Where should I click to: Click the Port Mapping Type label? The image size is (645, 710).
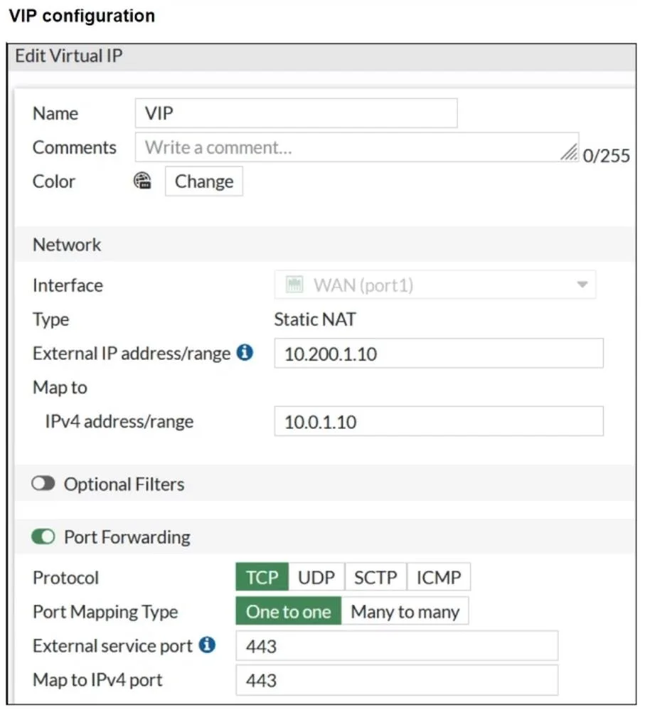click(105, 612)
